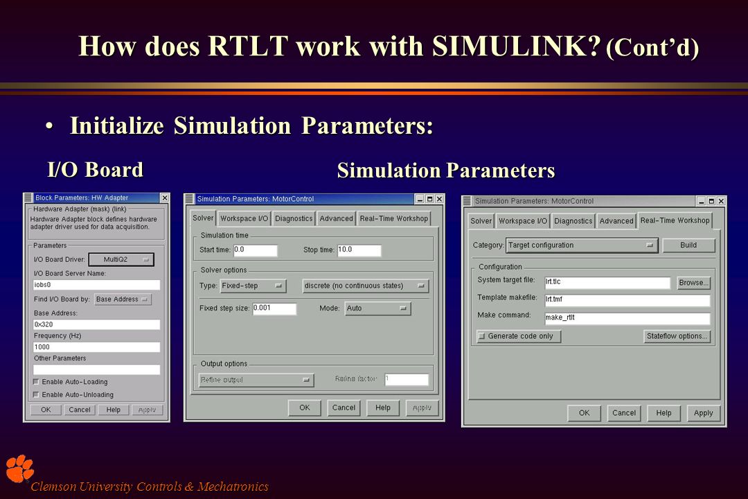Click the Browse... button
Screen dimensions: 748x499
(x=693, y=283)
